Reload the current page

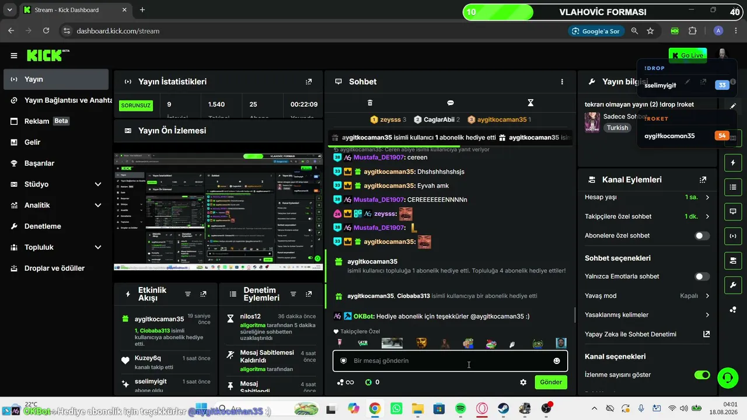(47, 31)
